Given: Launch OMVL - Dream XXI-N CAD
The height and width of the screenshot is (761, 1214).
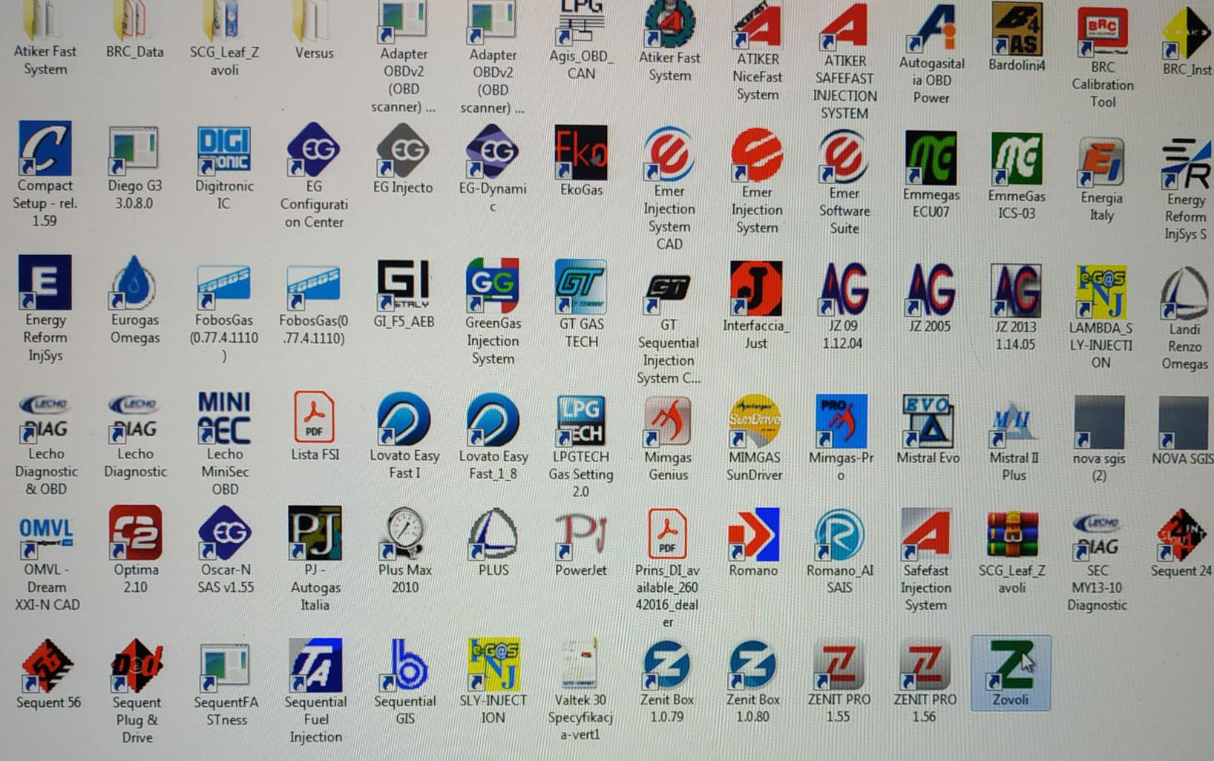Looking at the screenshot, I should pos(46,564).
